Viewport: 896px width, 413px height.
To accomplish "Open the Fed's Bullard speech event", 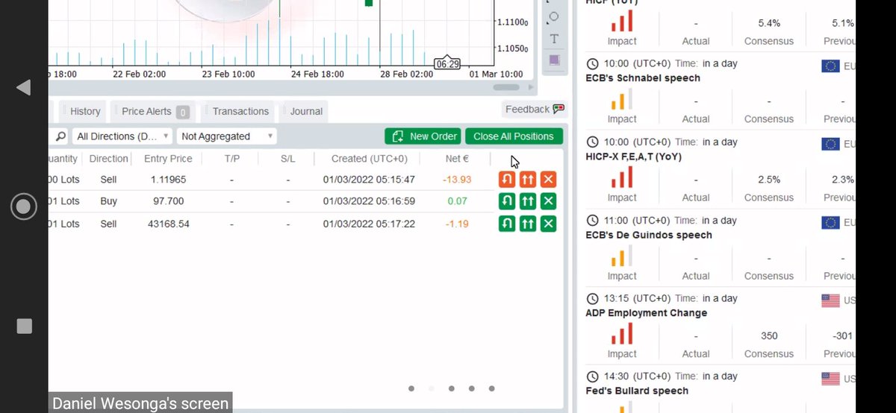I will [x=637, y=391].
